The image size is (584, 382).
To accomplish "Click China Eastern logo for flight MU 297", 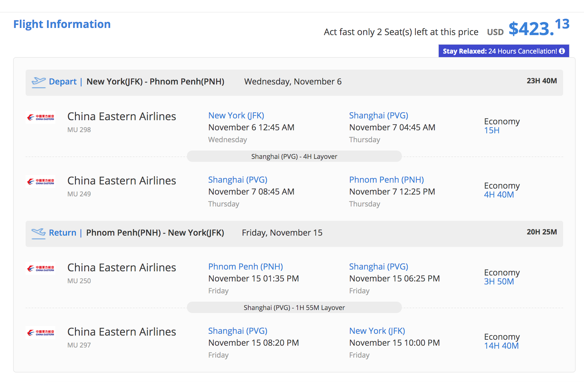I will [x=41, y=333].
